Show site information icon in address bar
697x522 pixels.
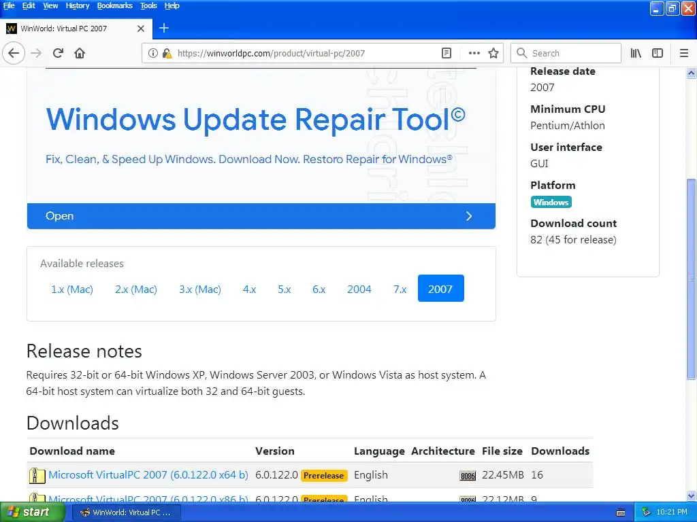click(153, 53)
